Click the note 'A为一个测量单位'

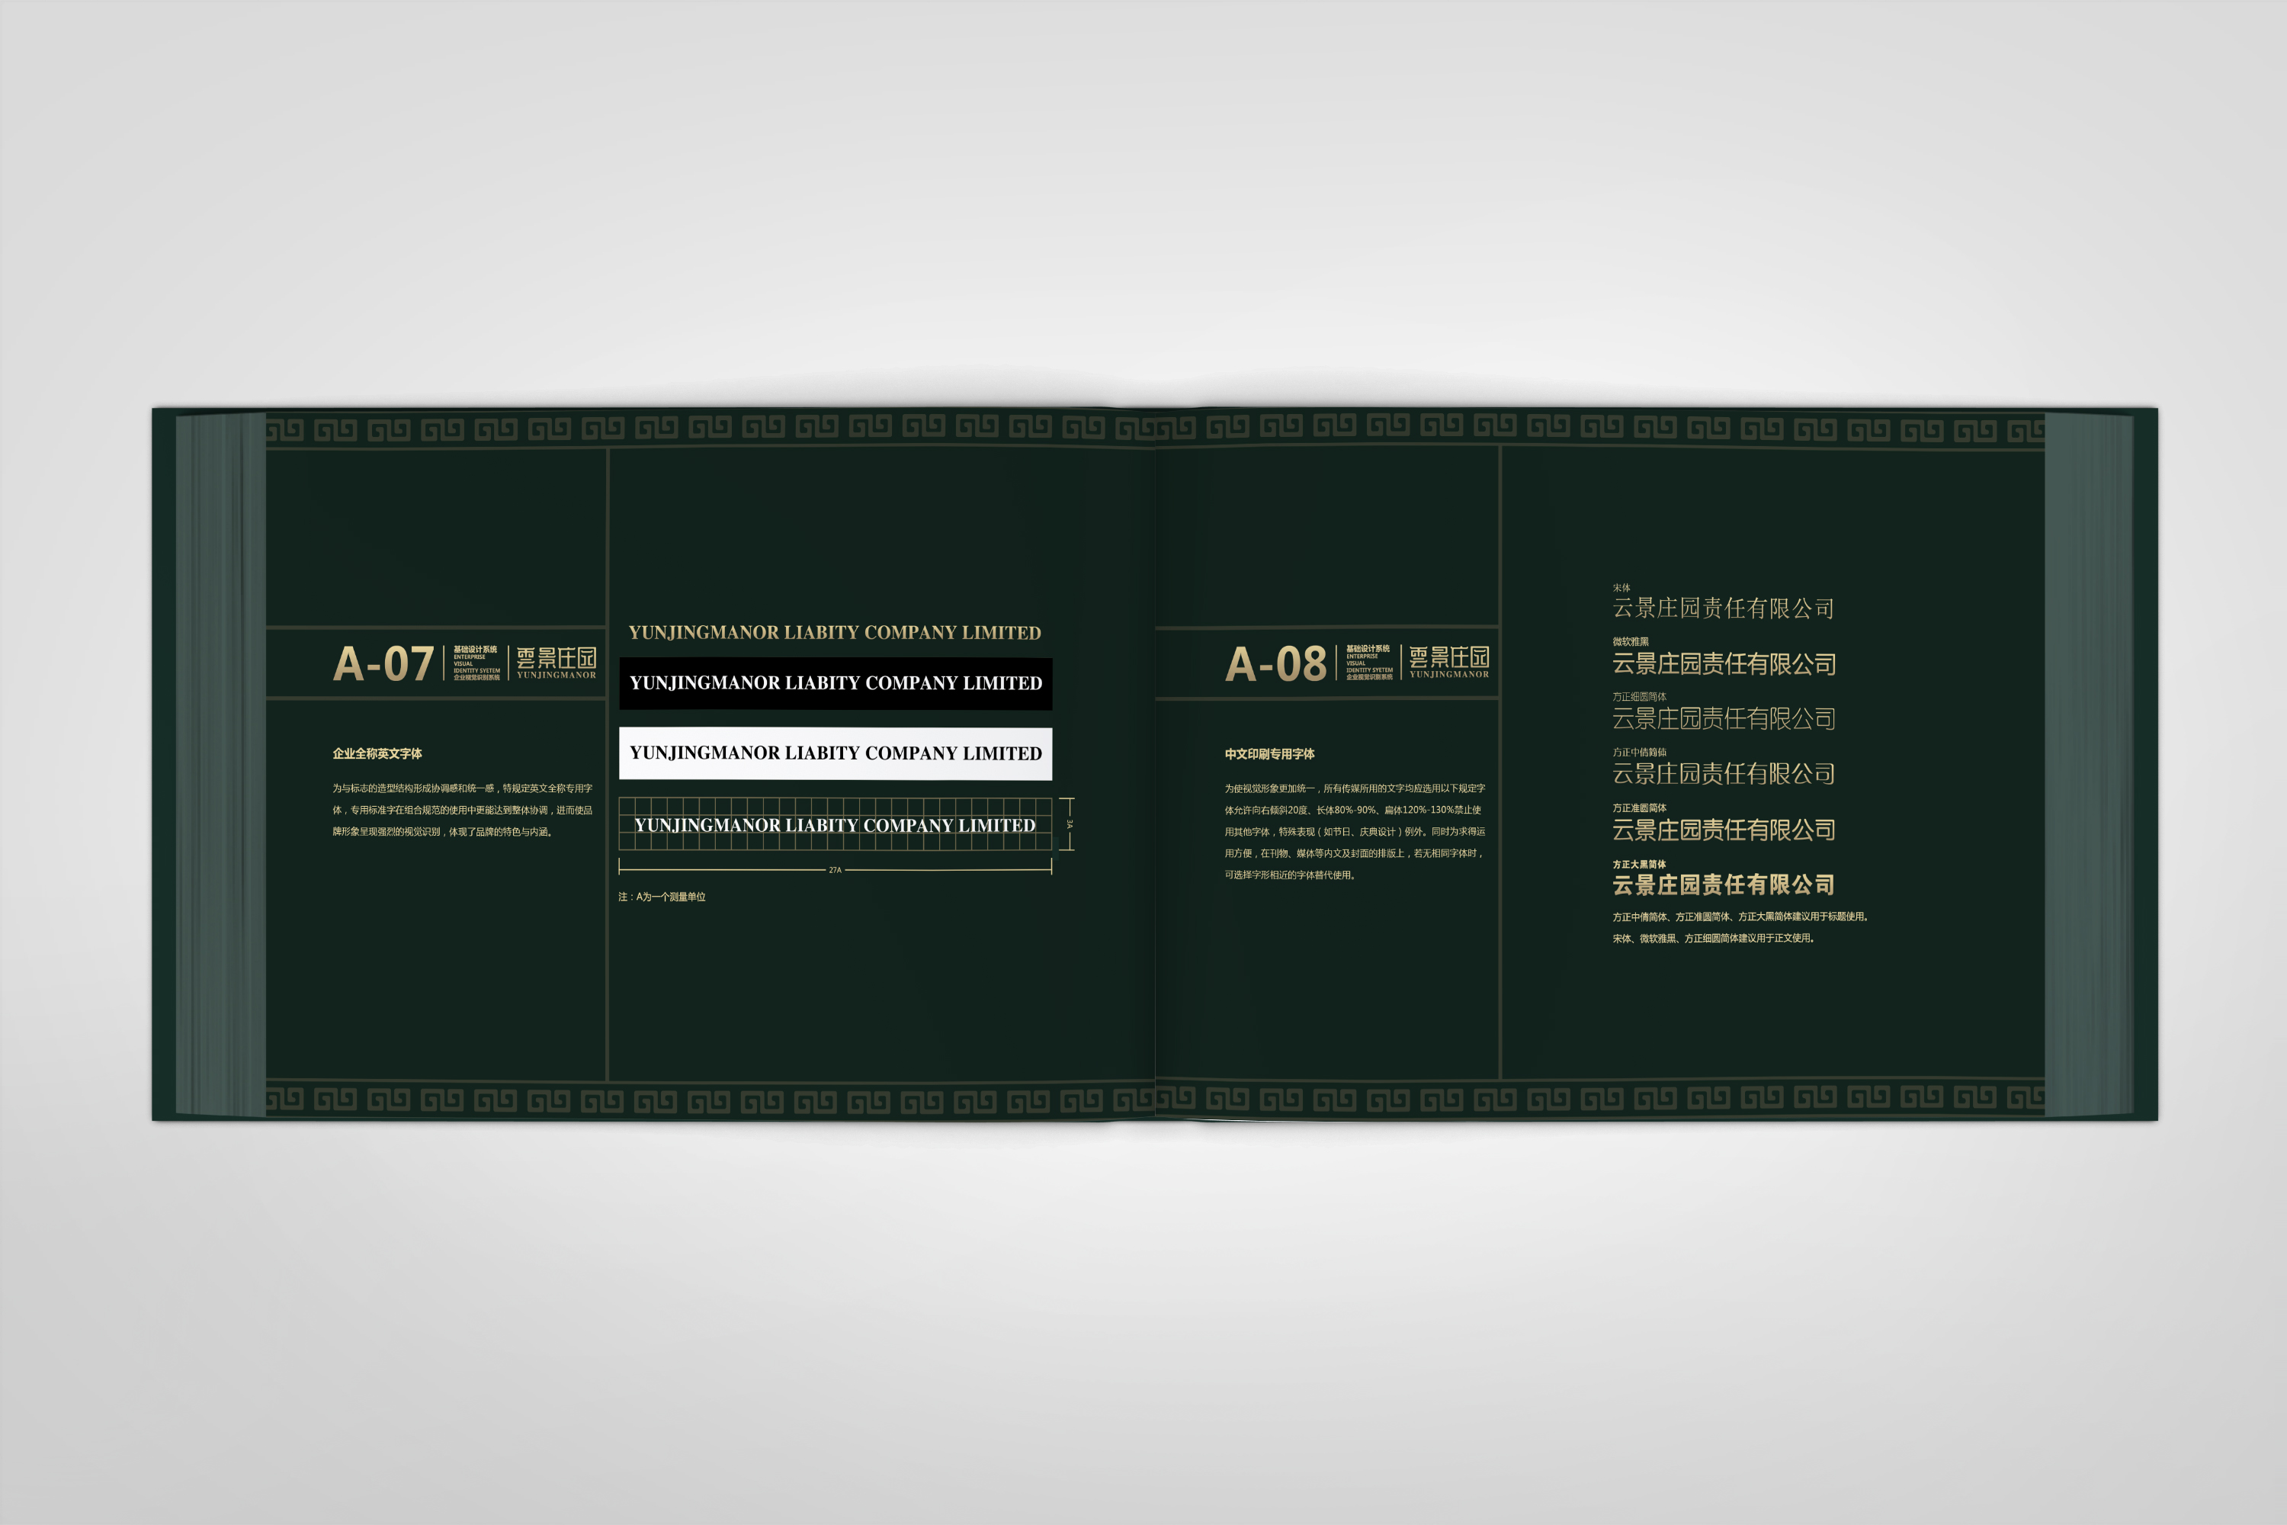coord(662,897)
